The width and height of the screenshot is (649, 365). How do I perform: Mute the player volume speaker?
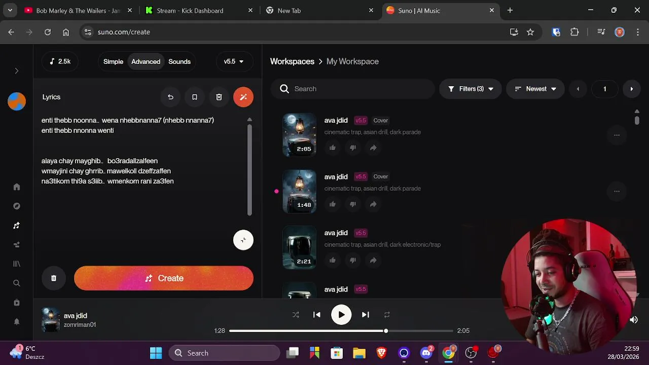coord(634,320)
